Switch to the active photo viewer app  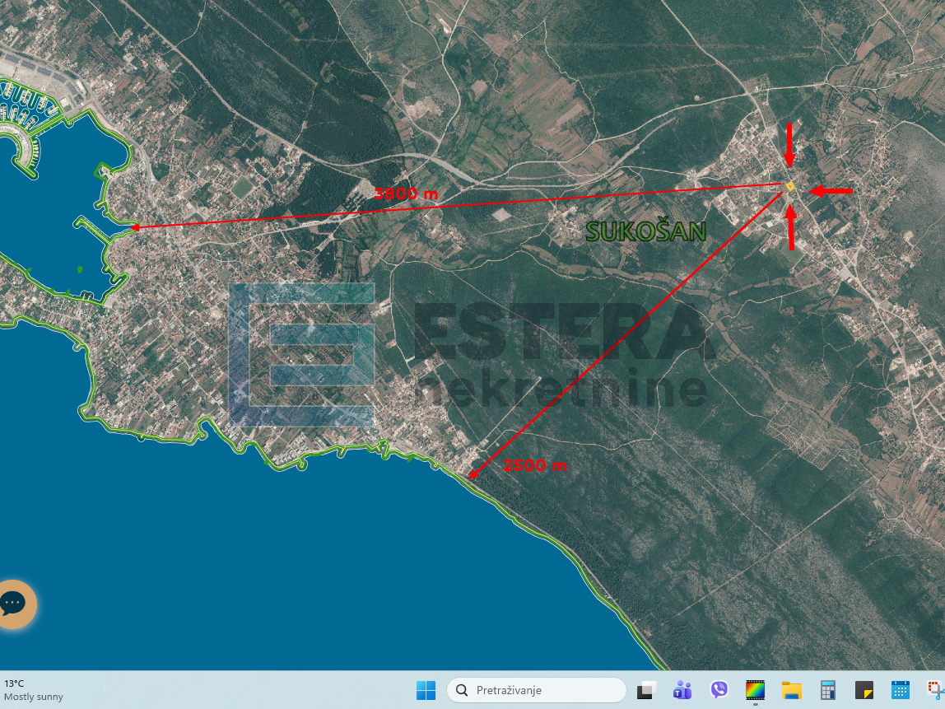(x=755, y=690)
